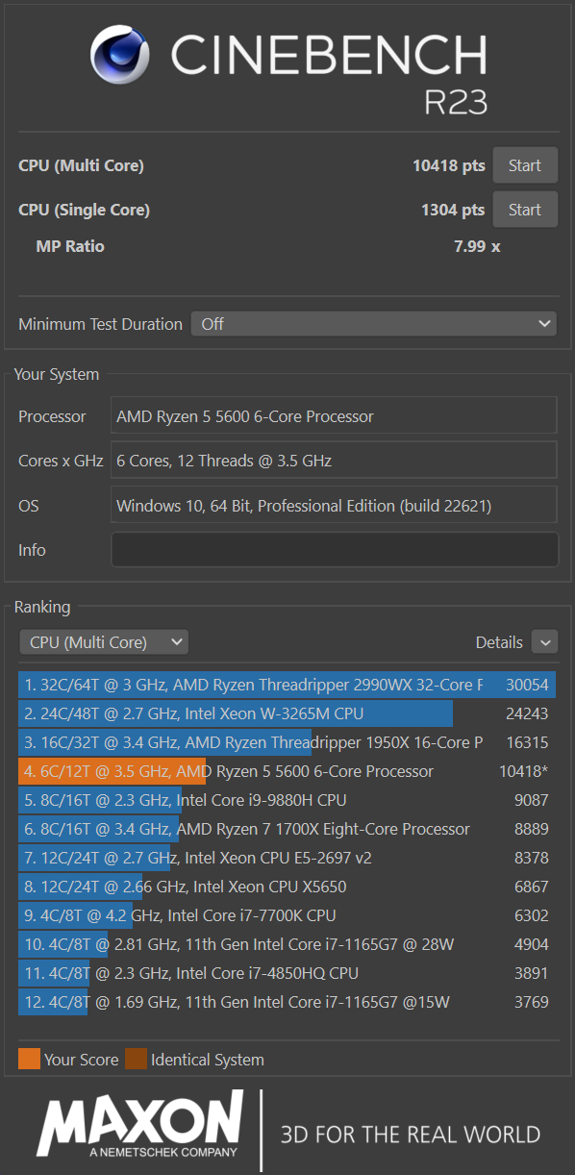Select the Xeon W-3265M ranking entry
The image size is (575, 1175).
pos(287,713)
